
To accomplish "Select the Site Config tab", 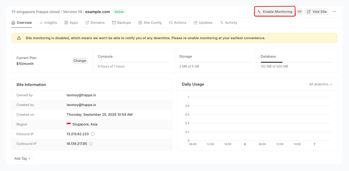I will click(150, 23).
